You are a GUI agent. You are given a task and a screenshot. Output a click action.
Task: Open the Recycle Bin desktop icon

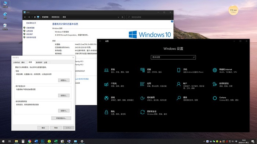[5, 27]
